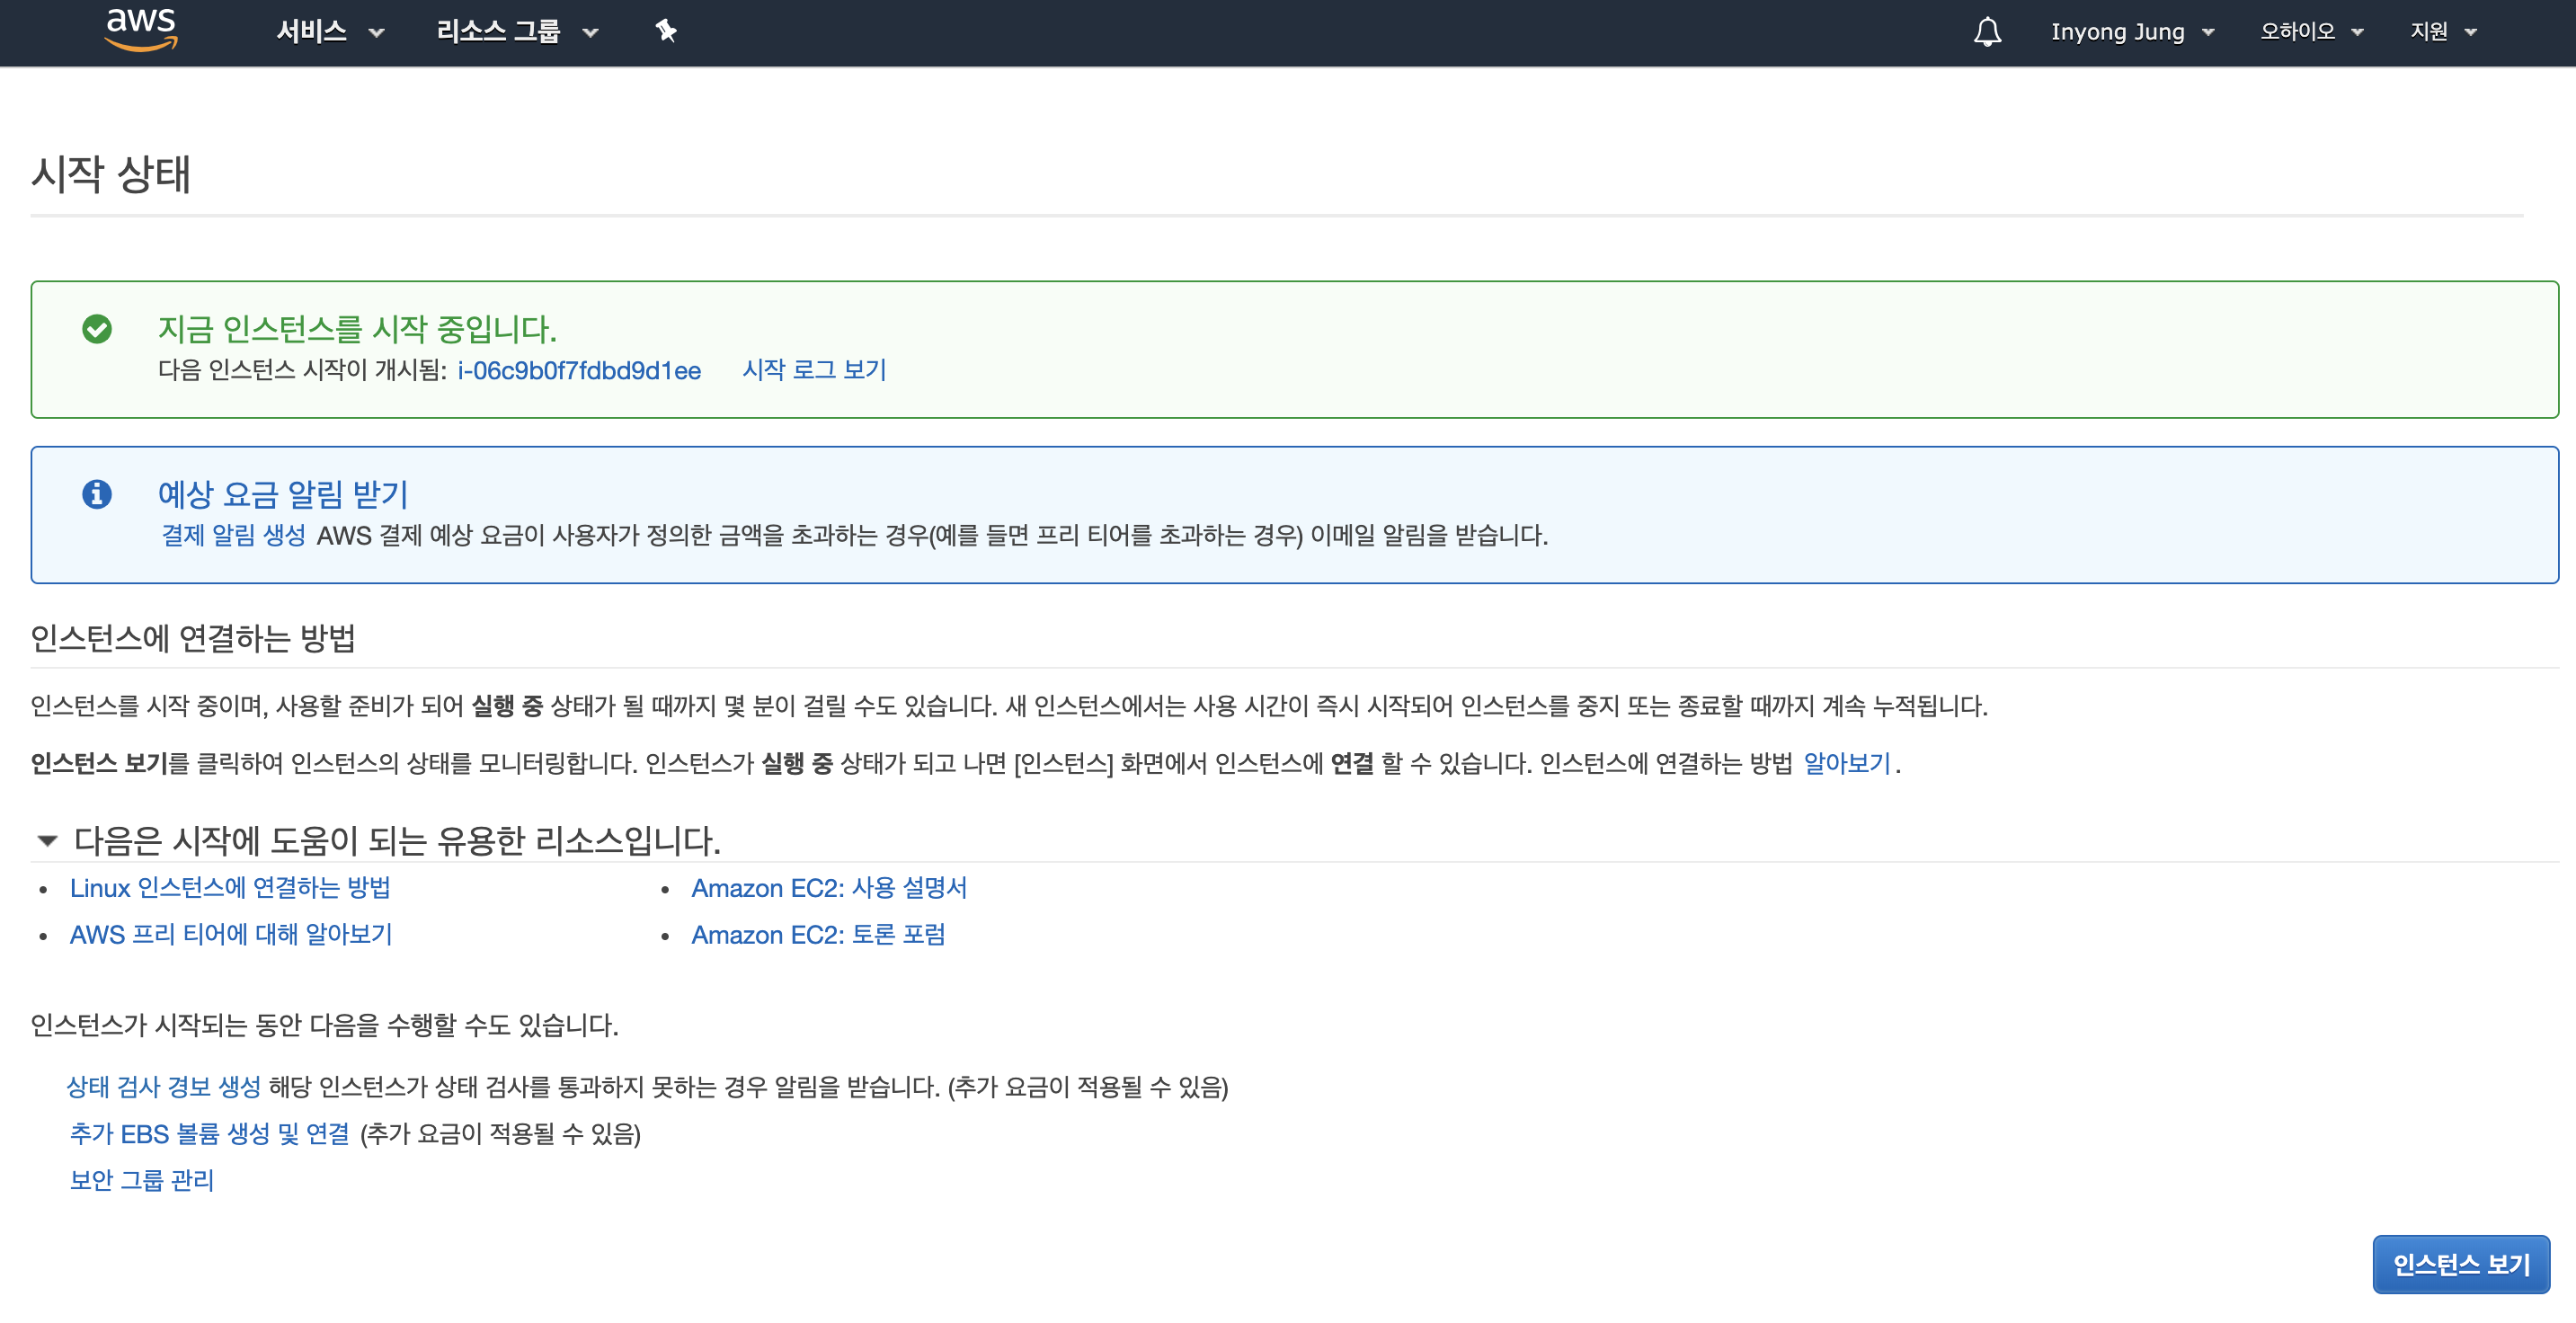
Task: Open instance ID i-06c9b0f7fdbd9d1ee link
Action: [x=579, y=370]
